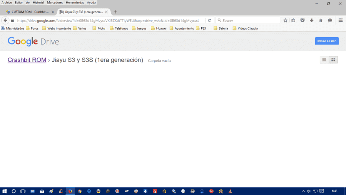Viewport: 346px width, 195px height.
Task: Open the Marcadores menu
Action: point(55,2)
